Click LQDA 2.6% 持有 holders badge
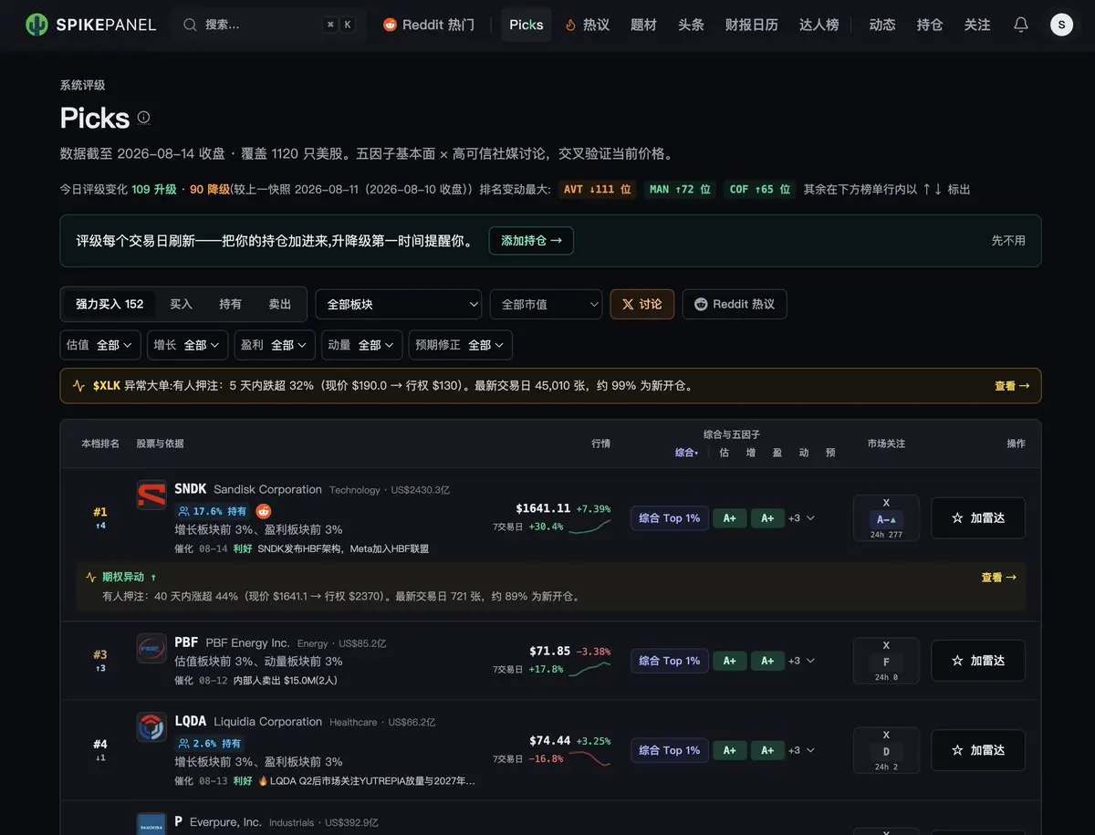Screen dimensions: 1095x835 coord(209,744)
